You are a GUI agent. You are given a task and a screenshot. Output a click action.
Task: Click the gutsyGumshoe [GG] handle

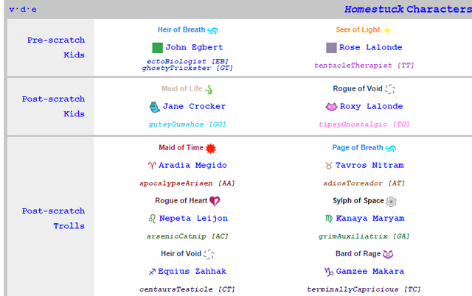point(187,124)
